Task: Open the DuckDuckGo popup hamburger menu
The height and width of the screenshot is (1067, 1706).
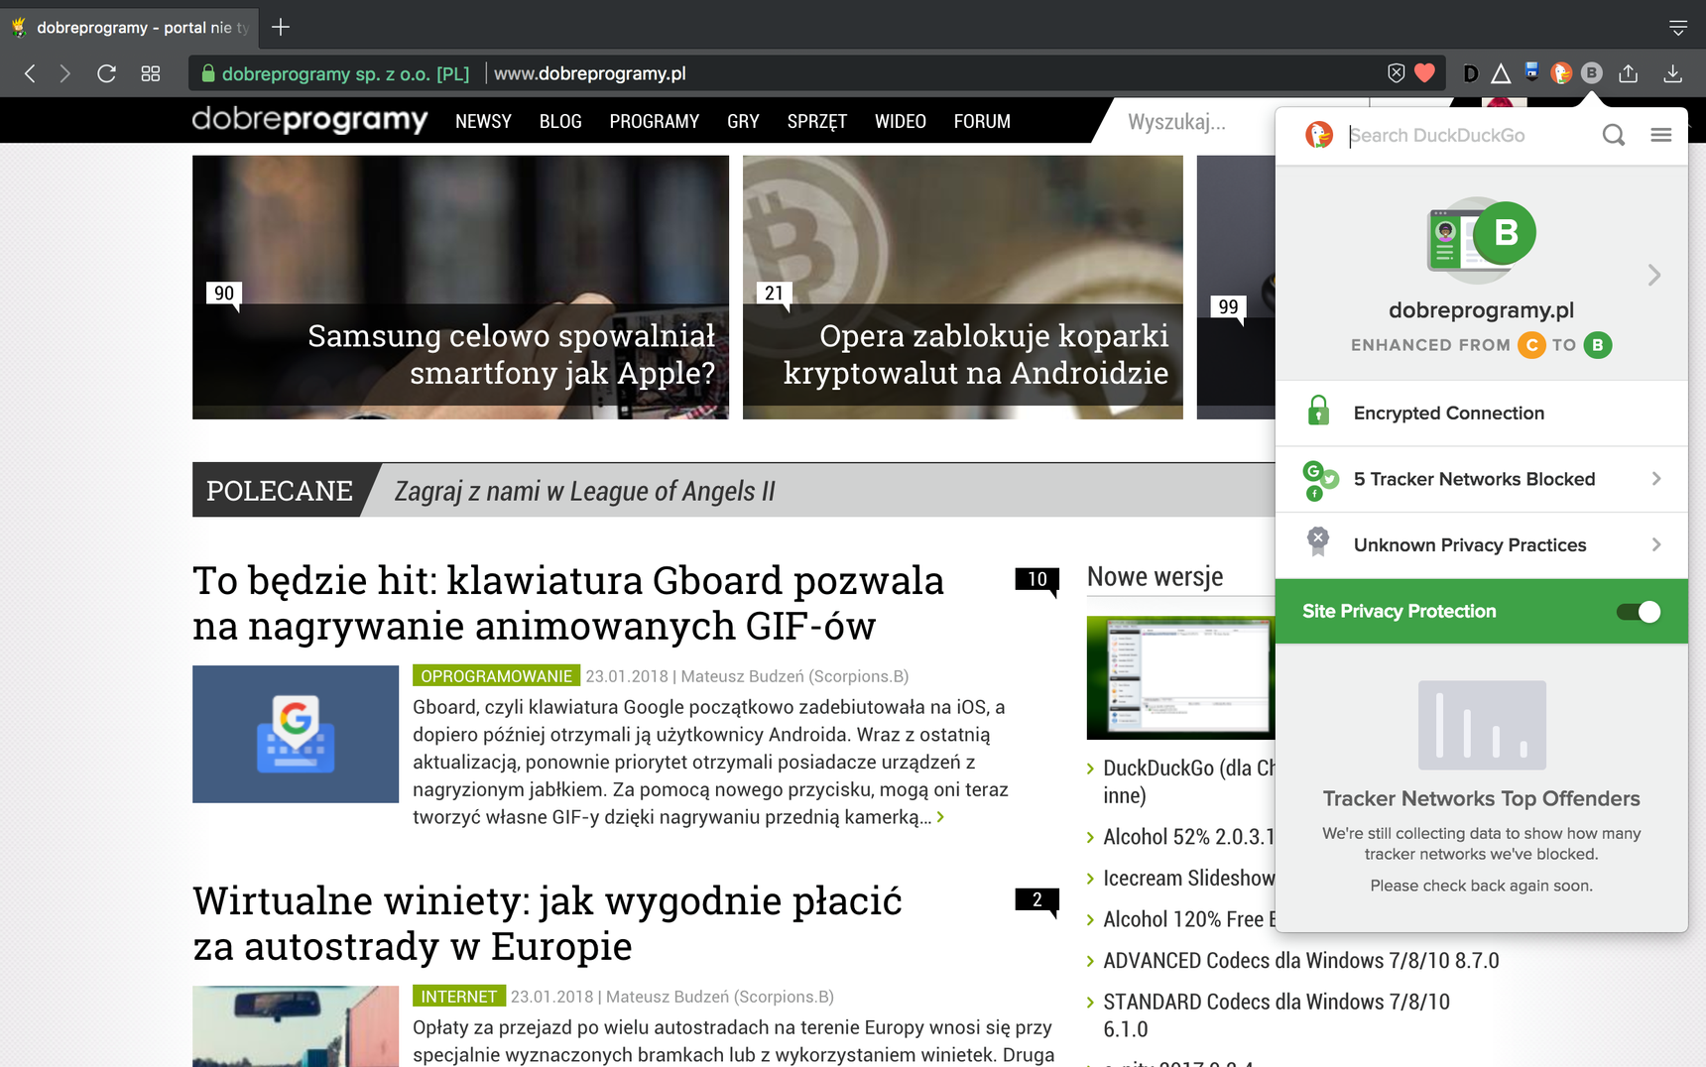Action: (x=1661, y=135)
